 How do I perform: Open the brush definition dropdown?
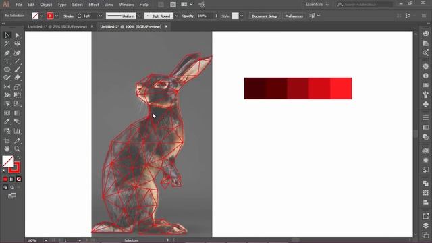tap(177, 16)
